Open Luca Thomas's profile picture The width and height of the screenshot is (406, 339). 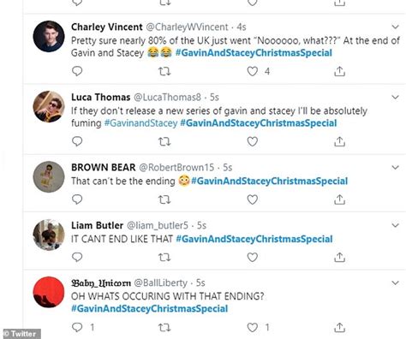pyautogui.click(x=49, y=106)
